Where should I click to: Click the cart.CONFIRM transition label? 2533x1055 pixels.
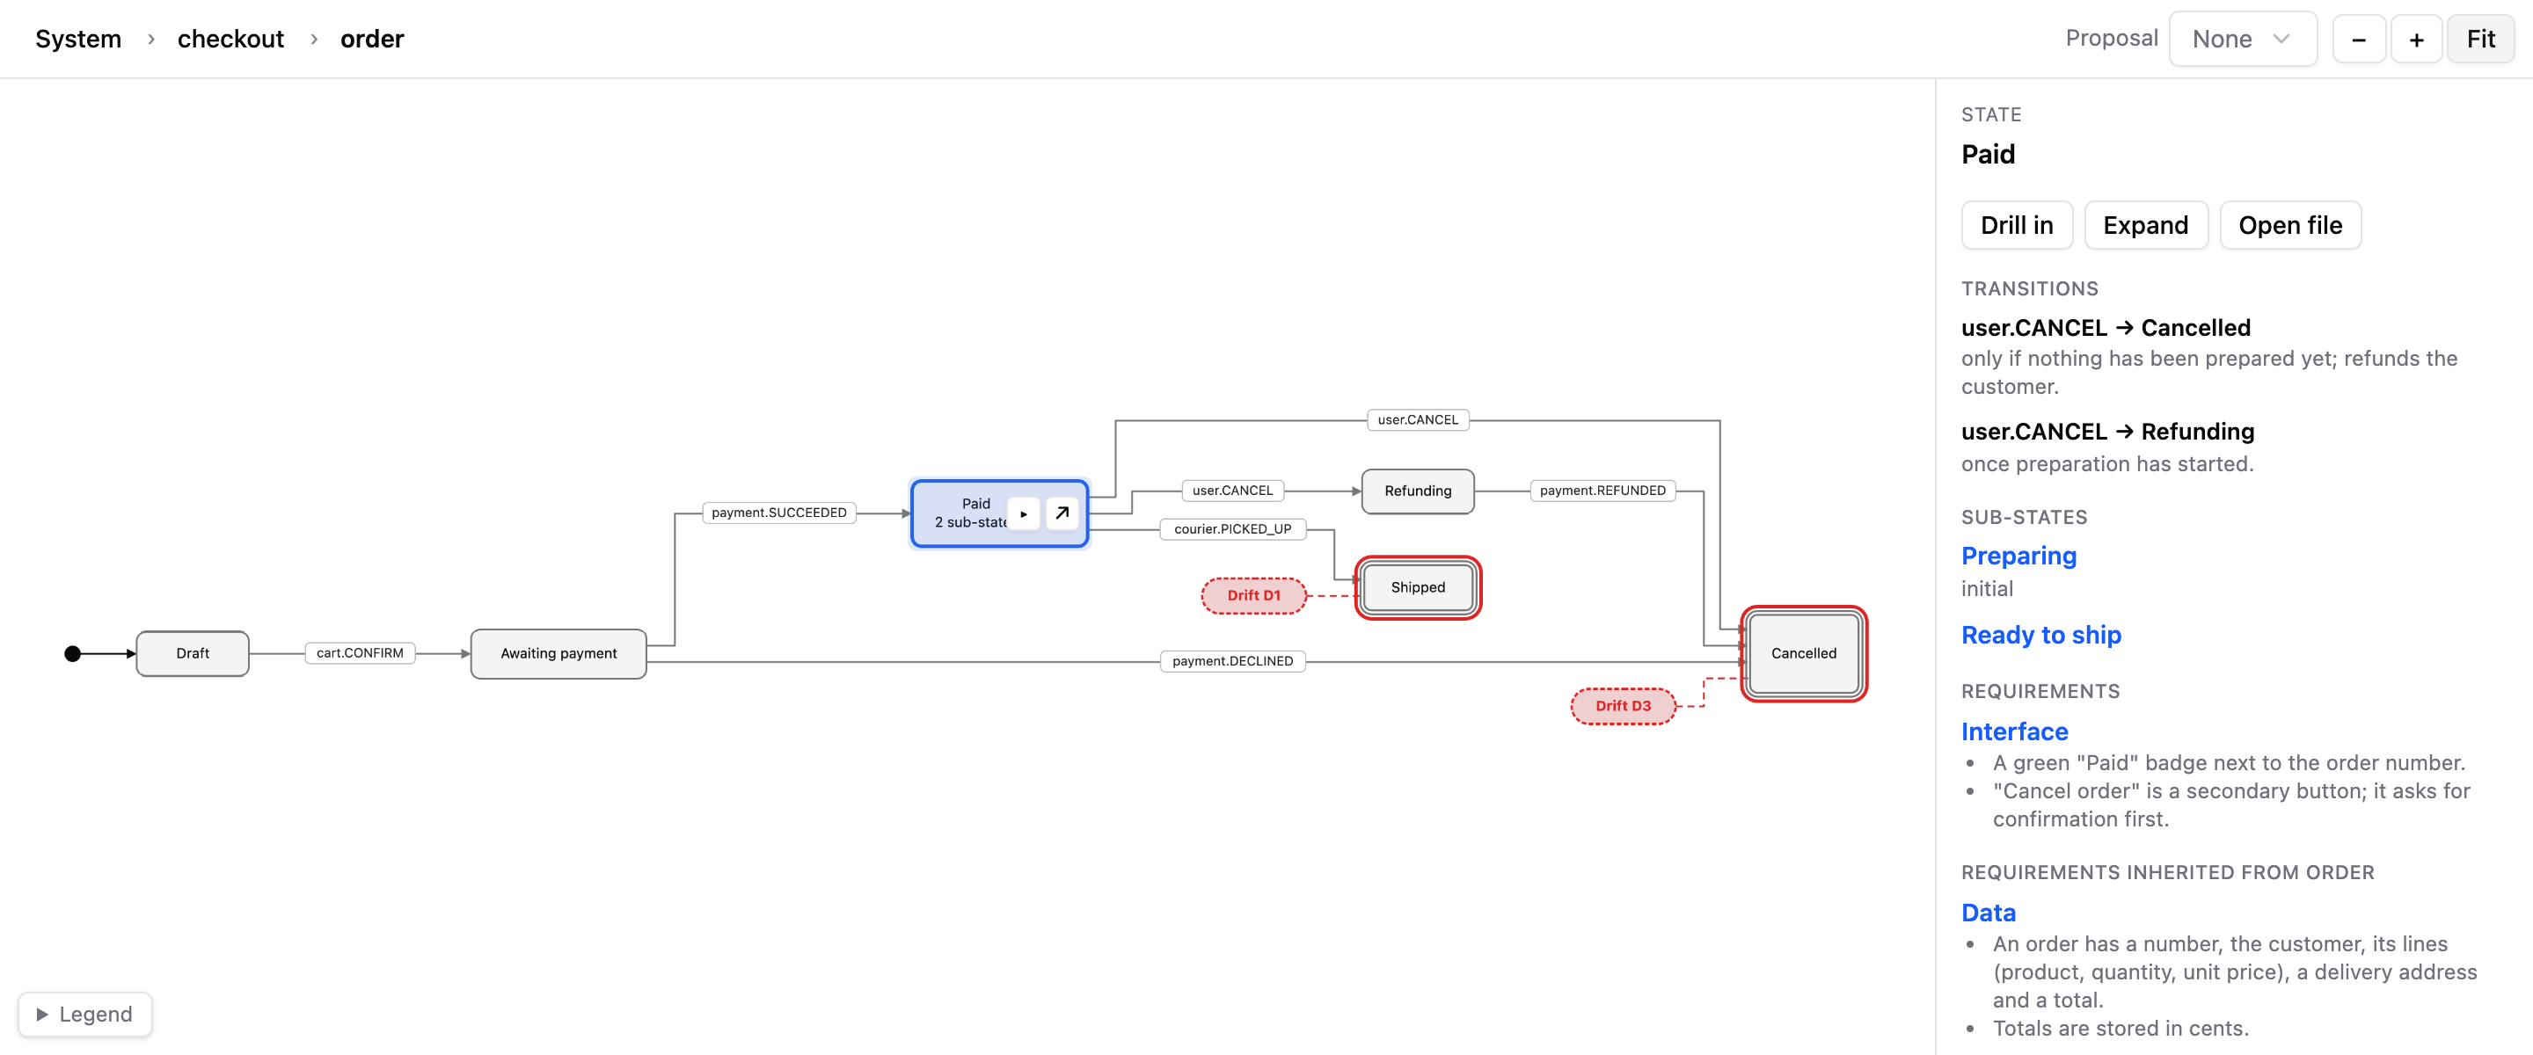(360, 653)
